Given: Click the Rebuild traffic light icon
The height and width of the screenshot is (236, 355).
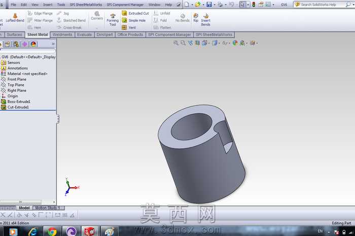Looking at the screenshot, I should 254,5.
